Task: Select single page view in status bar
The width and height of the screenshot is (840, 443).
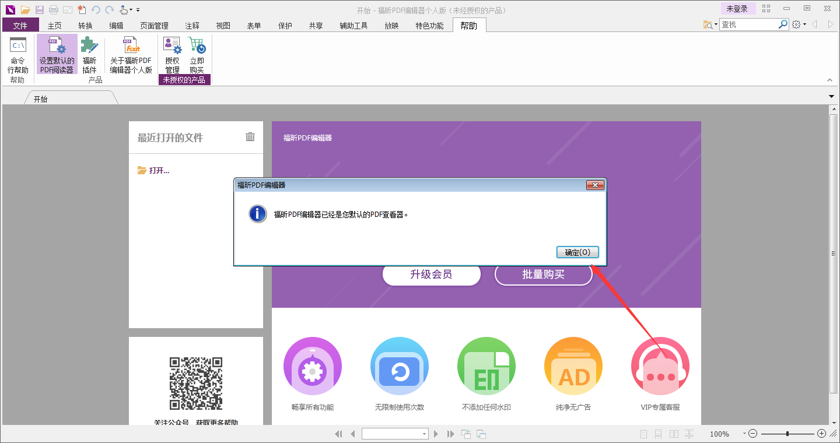Action: click(643, 433)
